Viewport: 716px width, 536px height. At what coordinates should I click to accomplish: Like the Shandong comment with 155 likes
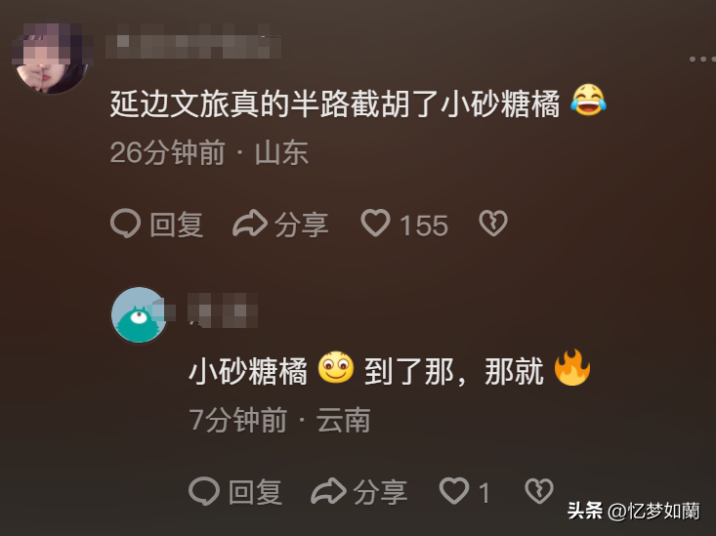tap(375, 223)
